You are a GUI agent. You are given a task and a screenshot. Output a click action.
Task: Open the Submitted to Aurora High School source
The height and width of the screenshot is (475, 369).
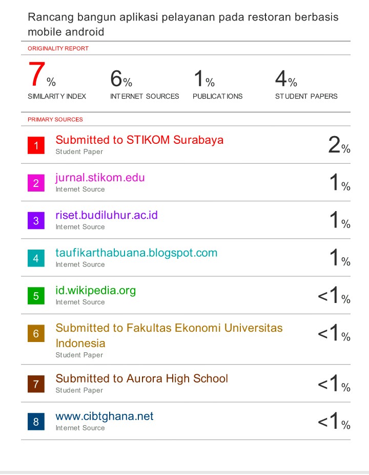141,378
